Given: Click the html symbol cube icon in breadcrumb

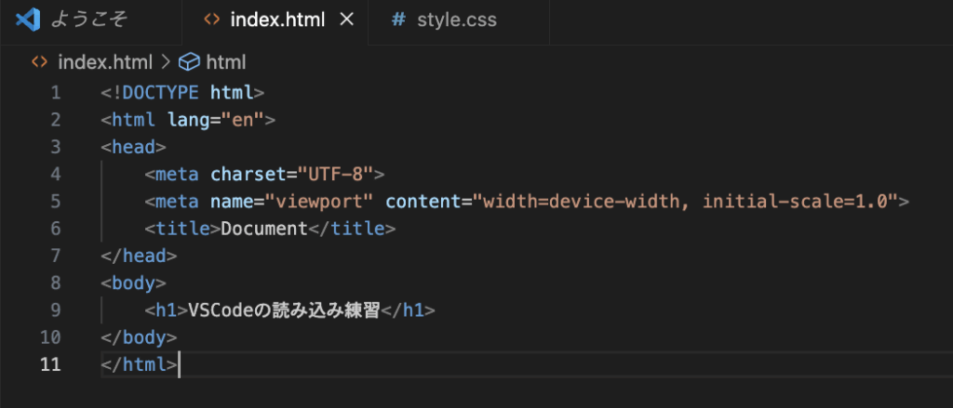Looking at the screenshot, I should click(190, 62).
